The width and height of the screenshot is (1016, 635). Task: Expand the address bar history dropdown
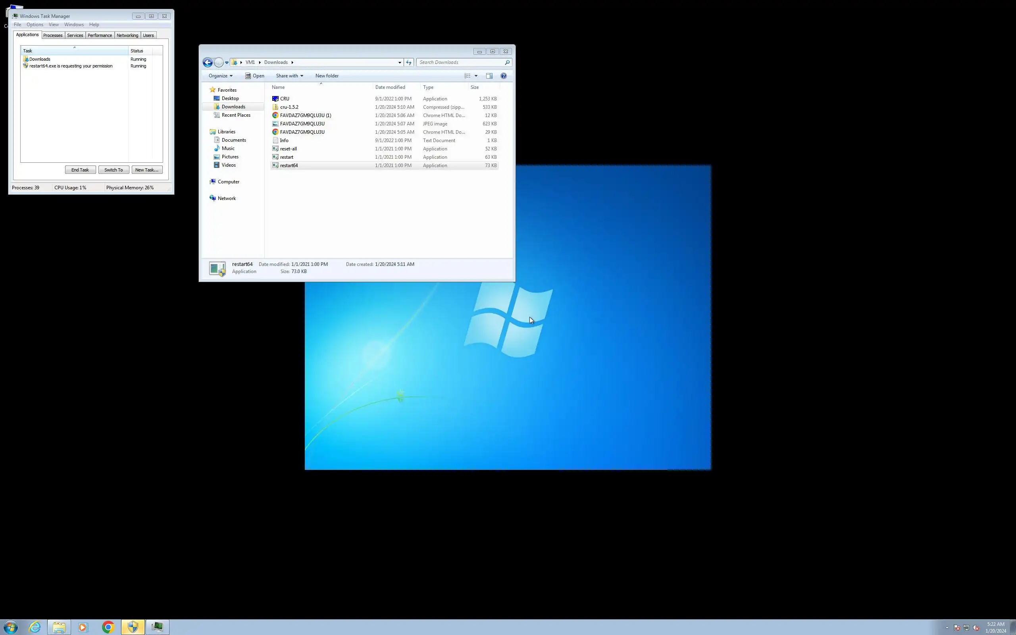point(399,63)
